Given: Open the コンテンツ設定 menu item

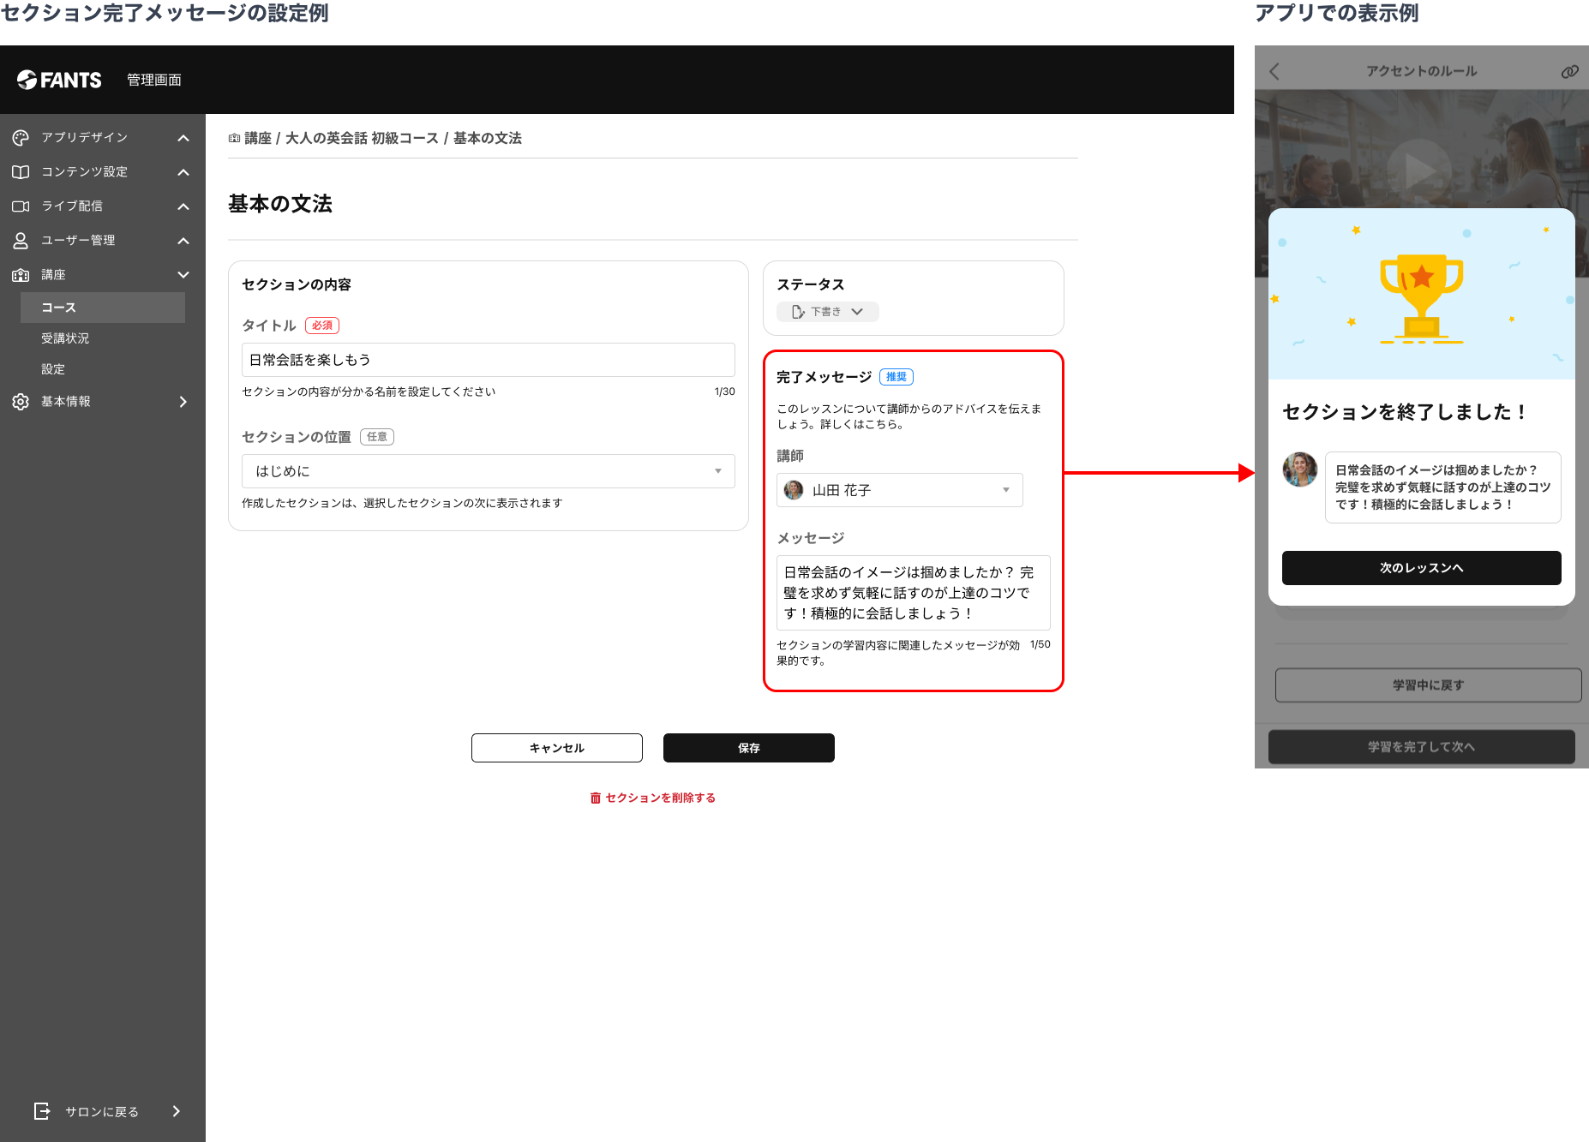Looking at the screenshot, I should [85, 171].
